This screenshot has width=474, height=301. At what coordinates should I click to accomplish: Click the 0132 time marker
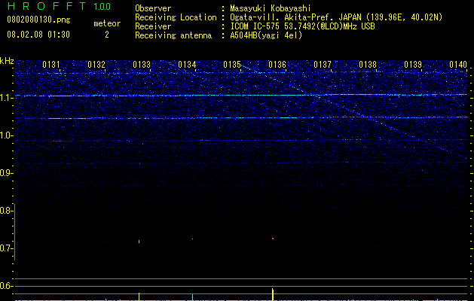96,64
